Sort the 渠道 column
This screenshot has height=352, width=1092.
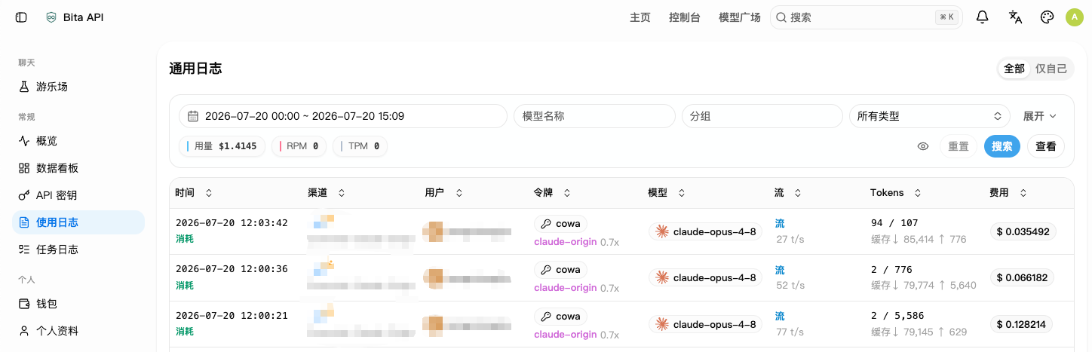(342, 193)
